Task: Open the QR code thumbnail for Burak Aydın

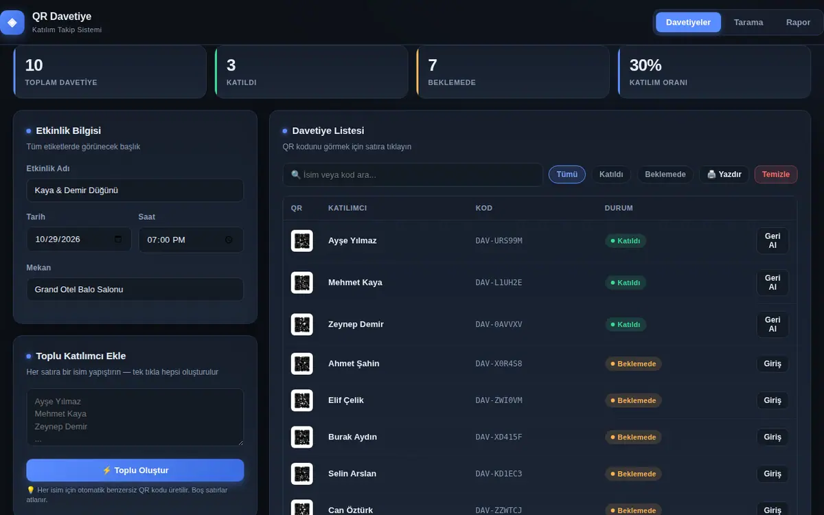Action: [302, 437]
